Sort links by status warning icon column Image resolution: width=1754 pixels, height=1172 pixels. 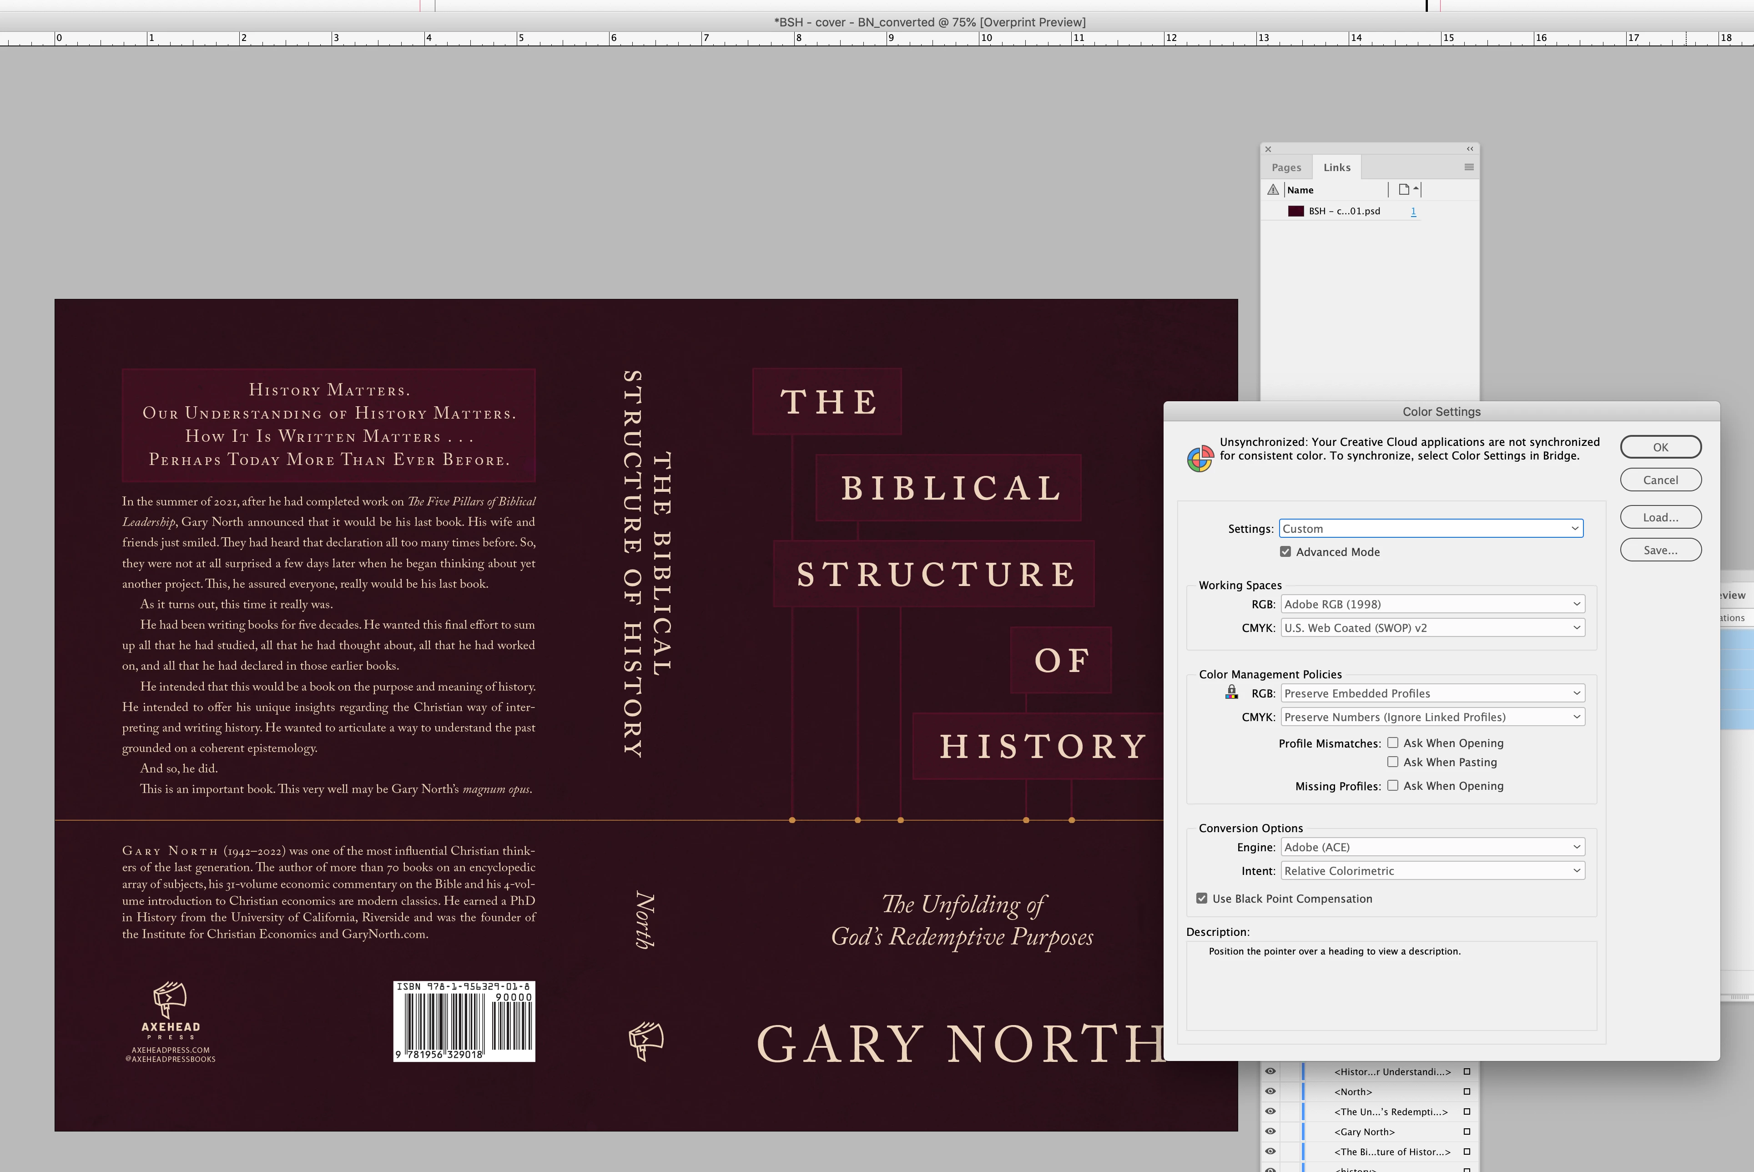pos(1273,190)
